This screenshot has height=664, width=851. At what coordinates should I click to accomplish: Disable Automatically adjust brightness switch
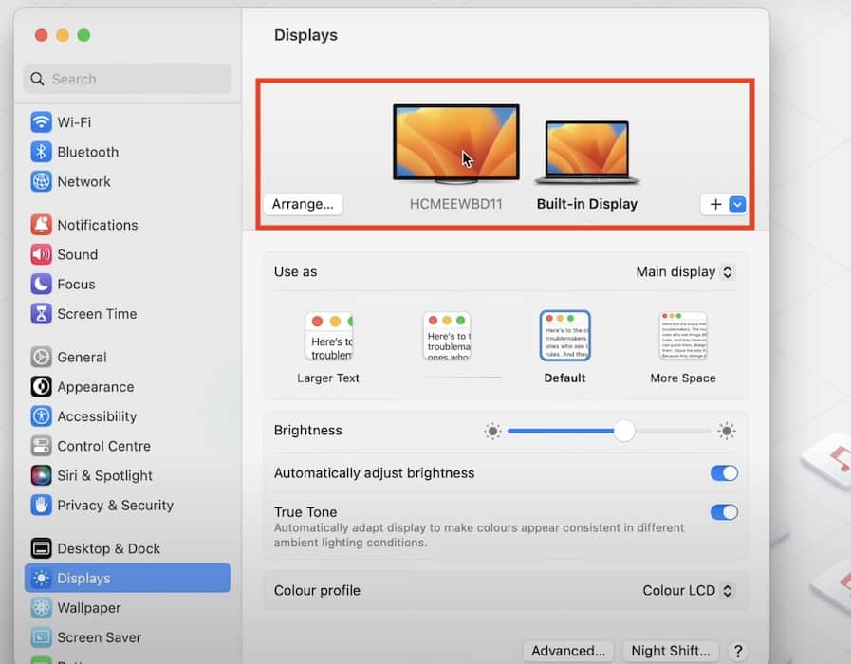tap(724, 473)
